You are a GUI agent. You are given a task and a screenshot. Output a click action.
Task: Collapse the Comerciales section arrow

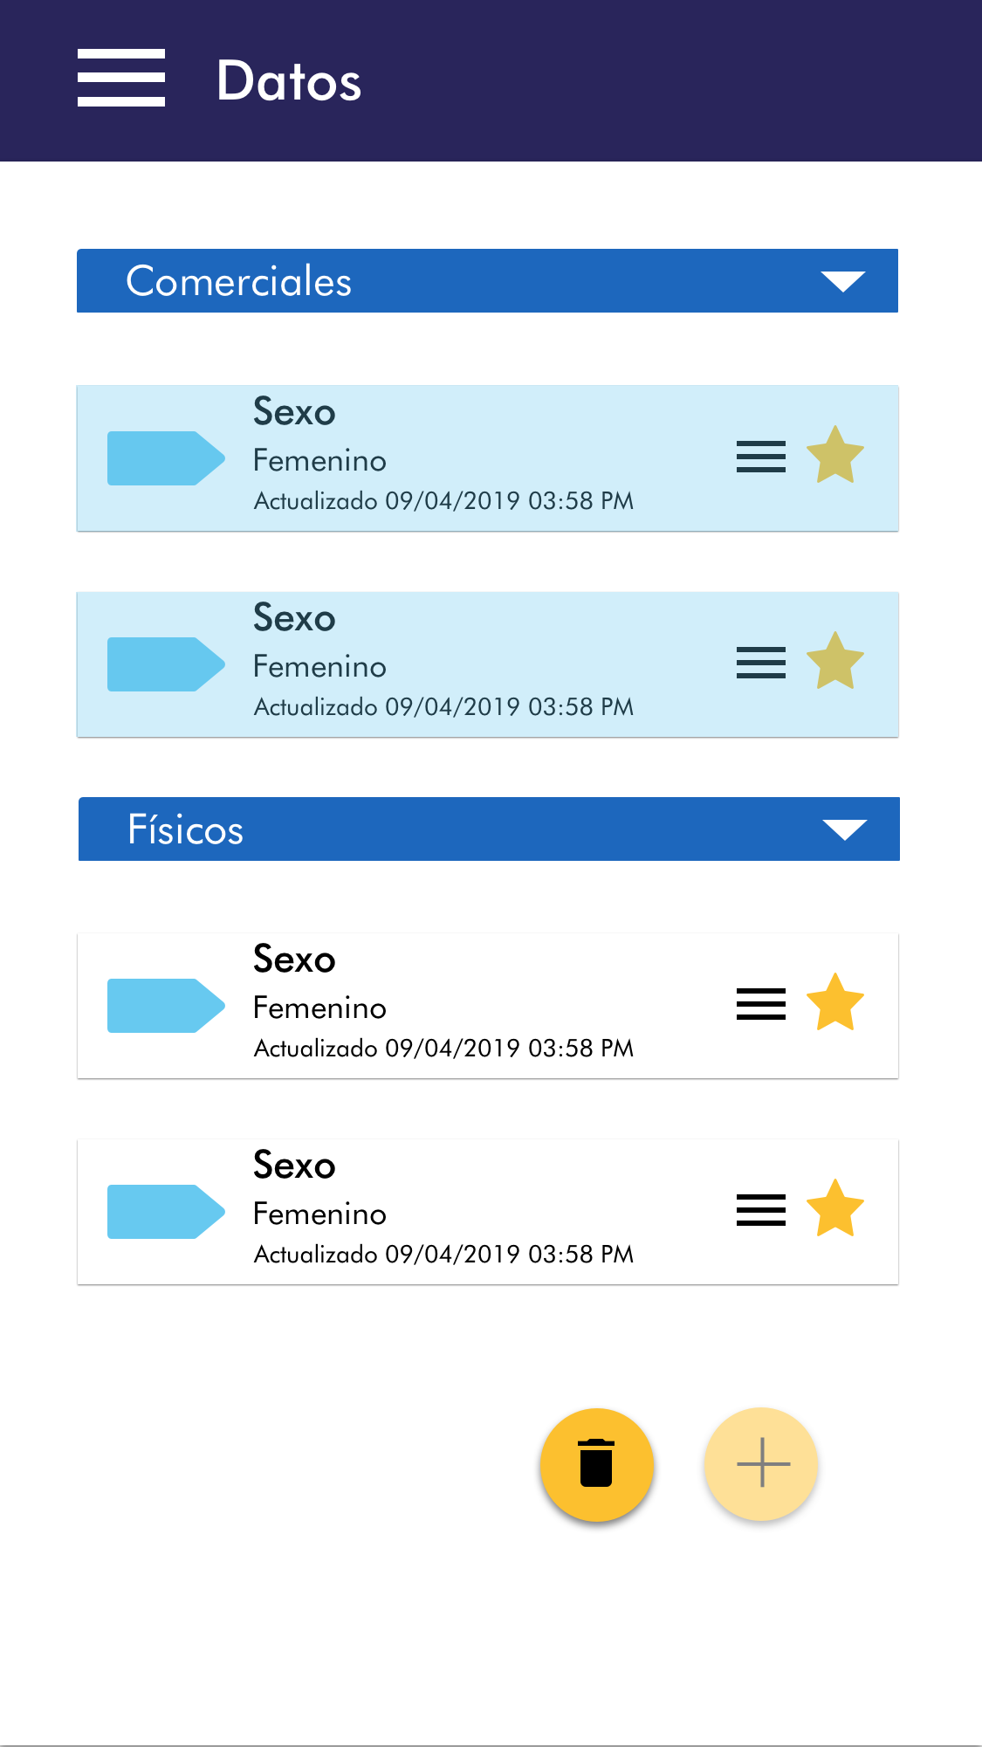[843, 282]
